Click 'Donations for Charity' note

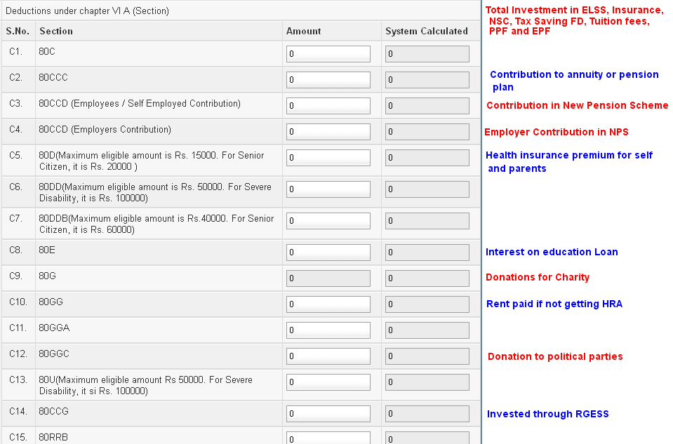pos(538,277)
